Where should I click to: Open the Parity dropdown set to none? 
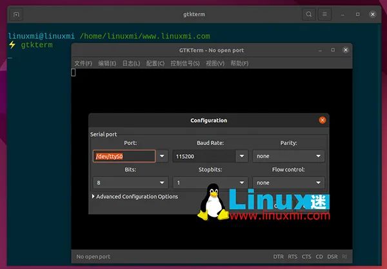click(x=288, y=156)
